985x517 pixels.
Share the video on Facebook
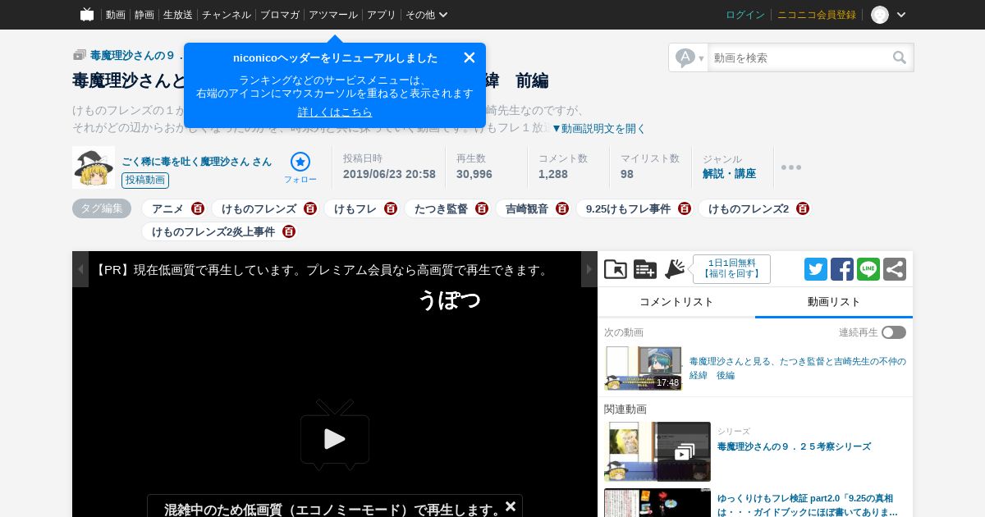click(x=842, y=269)
